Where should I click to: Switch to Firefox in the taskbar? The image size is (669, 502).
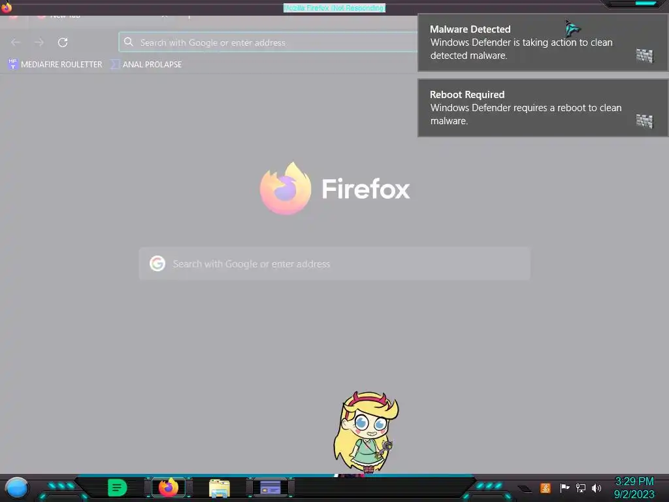click(x=168, y=488)
